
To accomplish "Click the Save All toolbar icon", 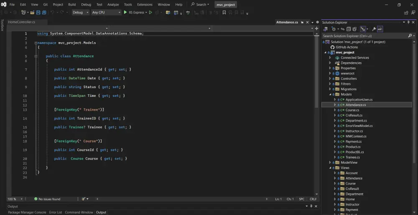I will coord(44,13).
